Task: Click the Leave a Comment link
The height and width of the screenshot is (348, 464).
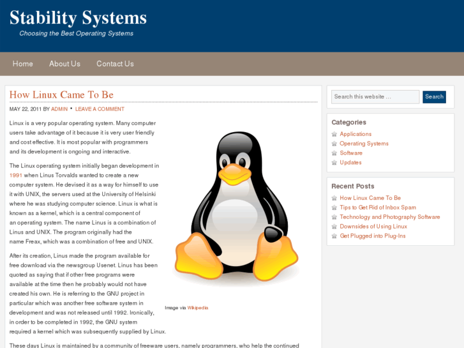Action: click(100, 109)
